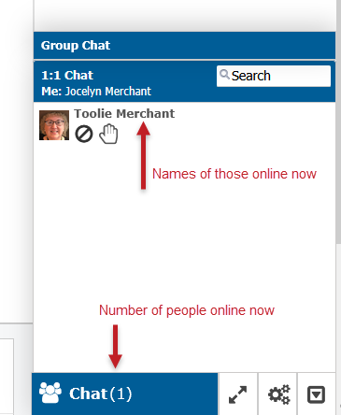Click the group people icon in Chat bar
Image resolution: width=341 pixels, height=415 pixels.
pyautogui.click(x=50, y=393)
